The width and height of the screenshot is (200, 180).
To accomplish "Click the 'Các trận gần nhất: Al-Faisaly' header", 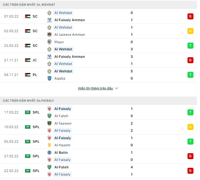I will coord(28,101).
